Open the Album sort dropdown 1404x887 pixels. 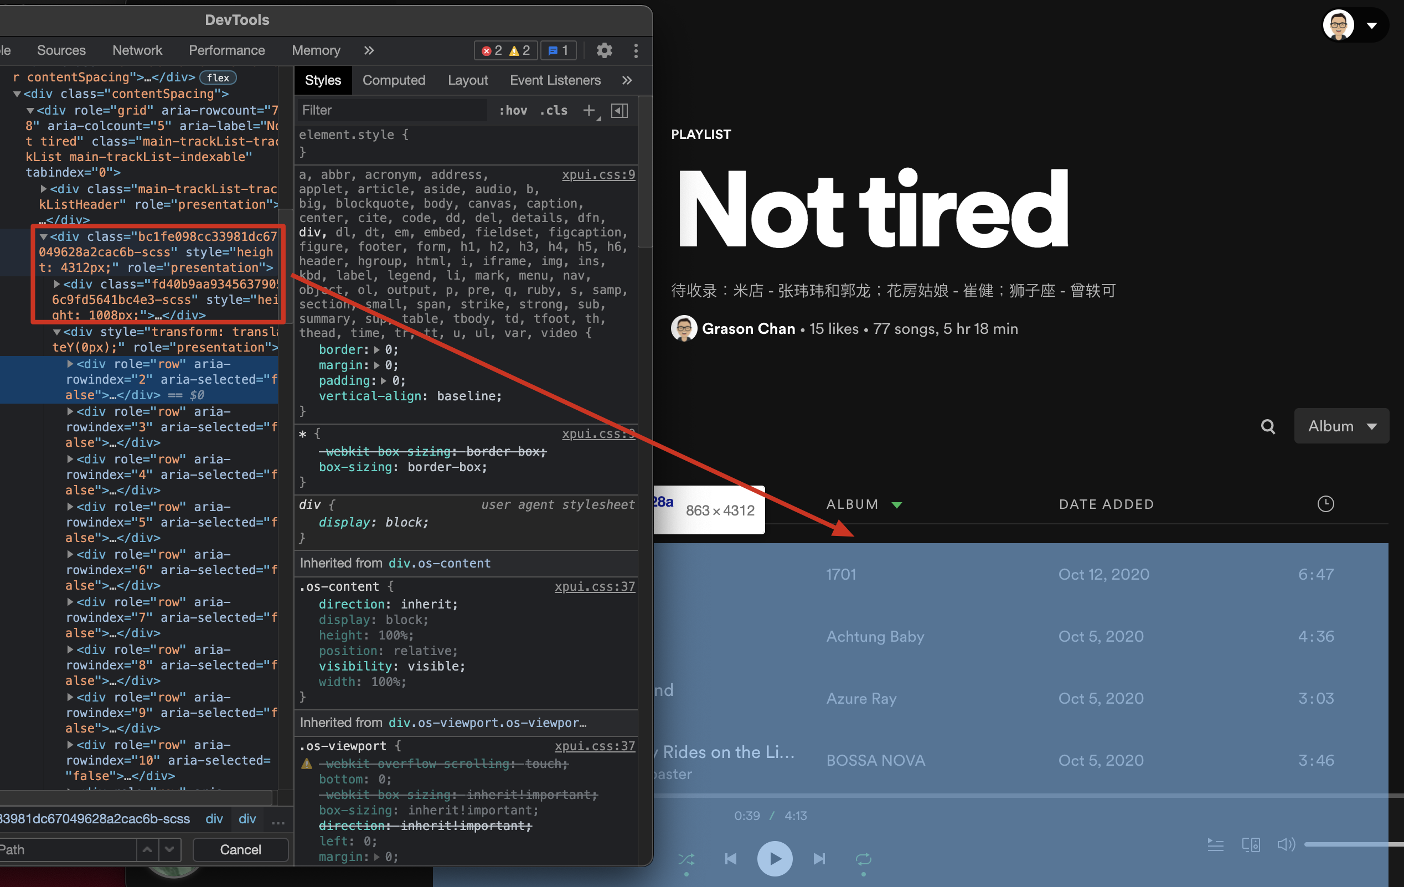click(x=1341, y=426)
